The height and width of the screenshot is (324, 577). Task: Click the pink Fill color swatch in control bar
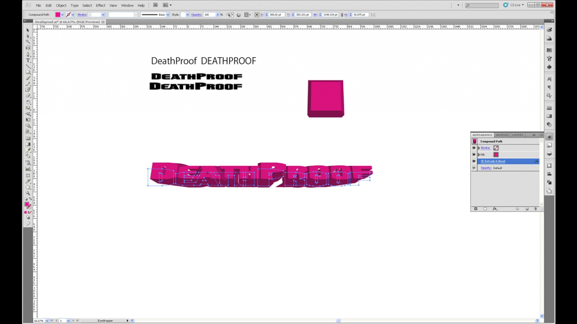pos(59,15)
